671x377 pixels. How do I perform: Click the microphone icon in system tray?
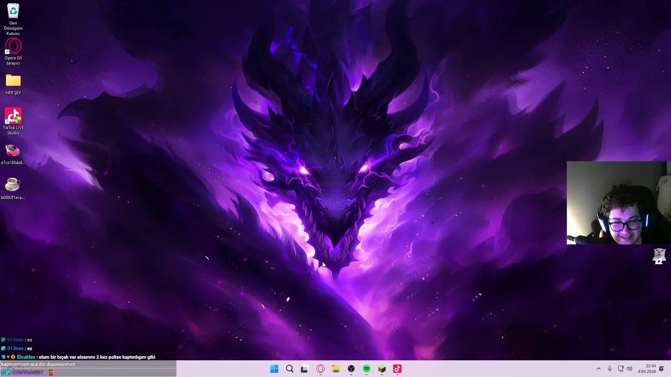coord(610,369)
